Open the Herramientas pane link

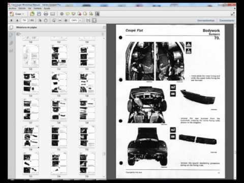point(206,20)
